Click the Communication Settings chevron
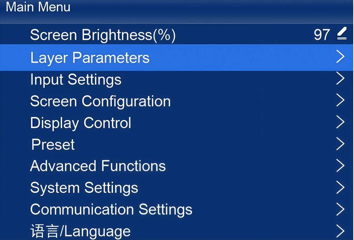The width and height of the screenshot is (354, 240). tap(340, 209)
